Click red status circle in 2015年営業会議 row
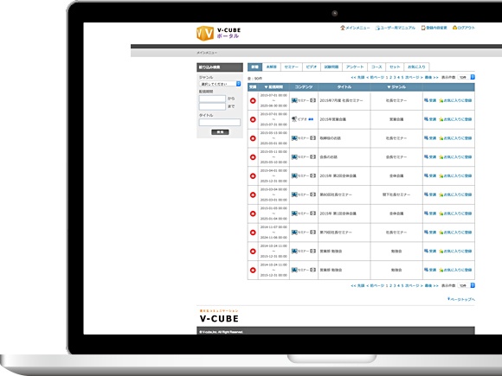This screenshot has width=502, height=376. pos(253,119)
